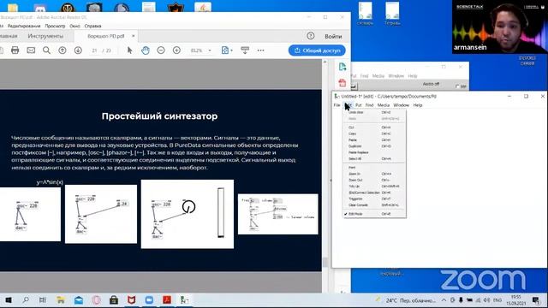The height and width of the screenshot is (308, 548).
Task: Zoom in with the plus circle icon
Action: [177, 50]
